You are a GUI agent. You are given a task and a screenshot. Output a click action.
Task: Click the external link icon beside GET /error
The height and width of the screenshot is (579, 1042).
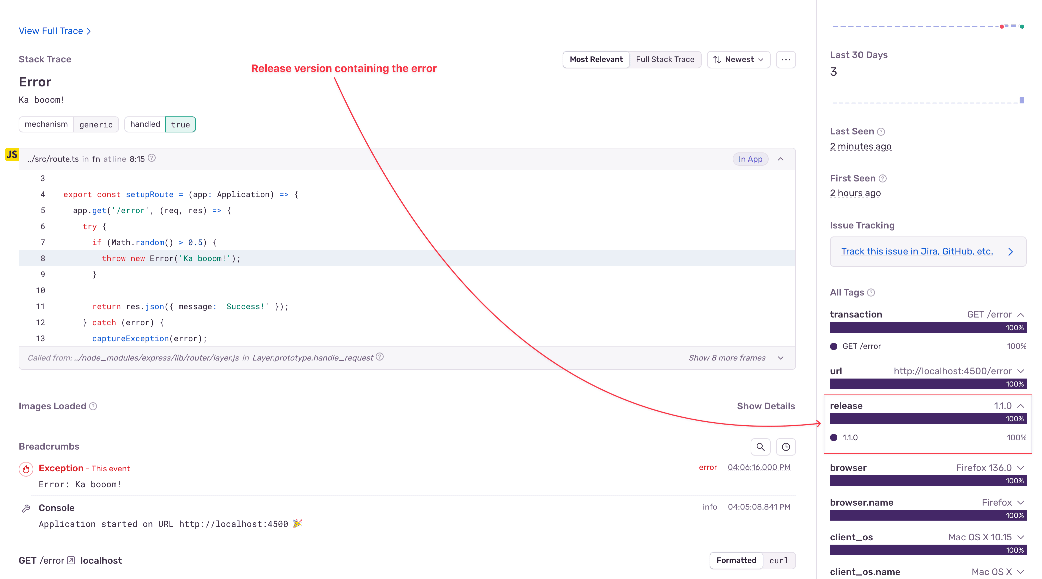(x=71, y=560)
